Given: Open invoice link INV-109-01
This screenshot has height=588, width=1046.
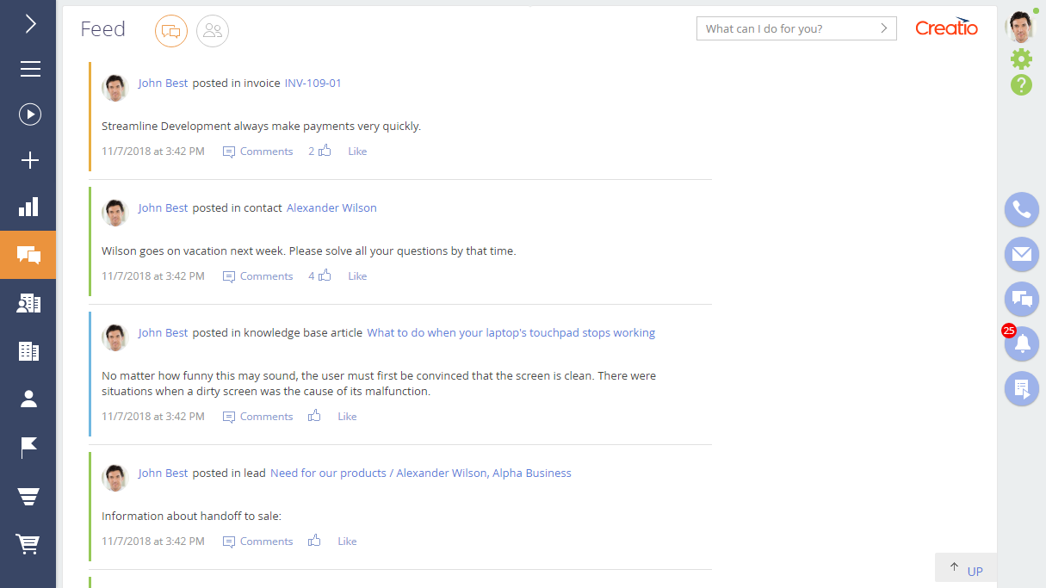Looking at the screenshot, I should 313,84.
